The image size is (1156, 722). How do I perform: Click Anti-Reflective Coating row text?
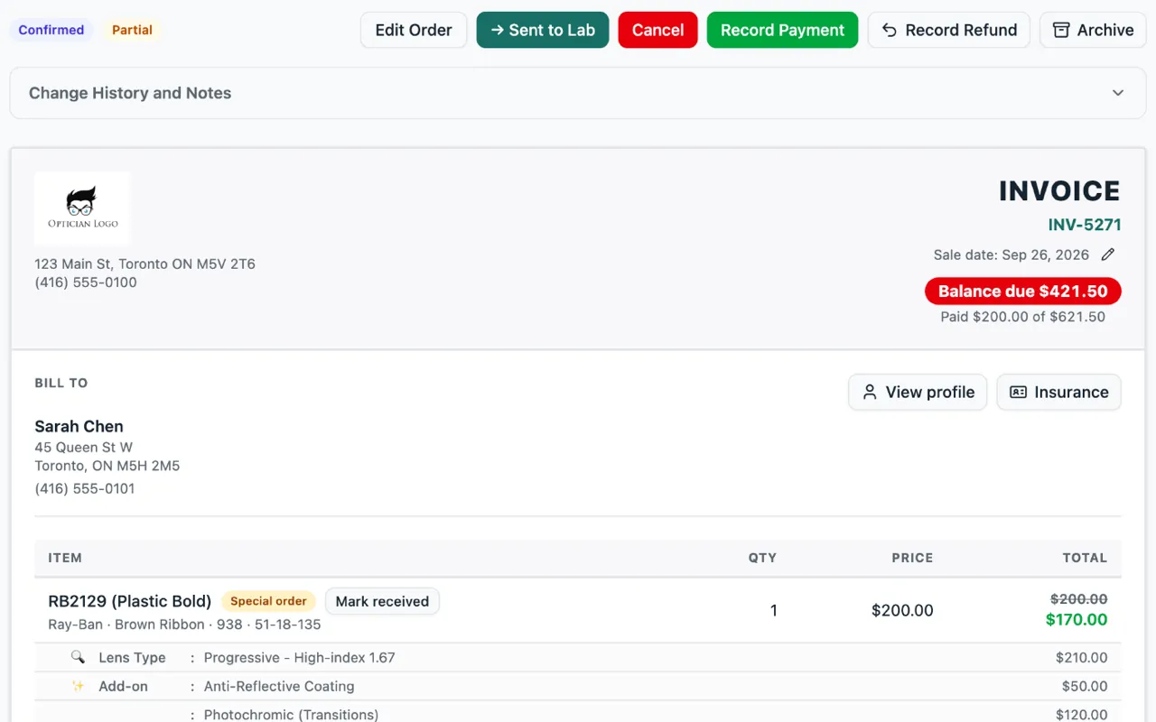coord(279,686)
